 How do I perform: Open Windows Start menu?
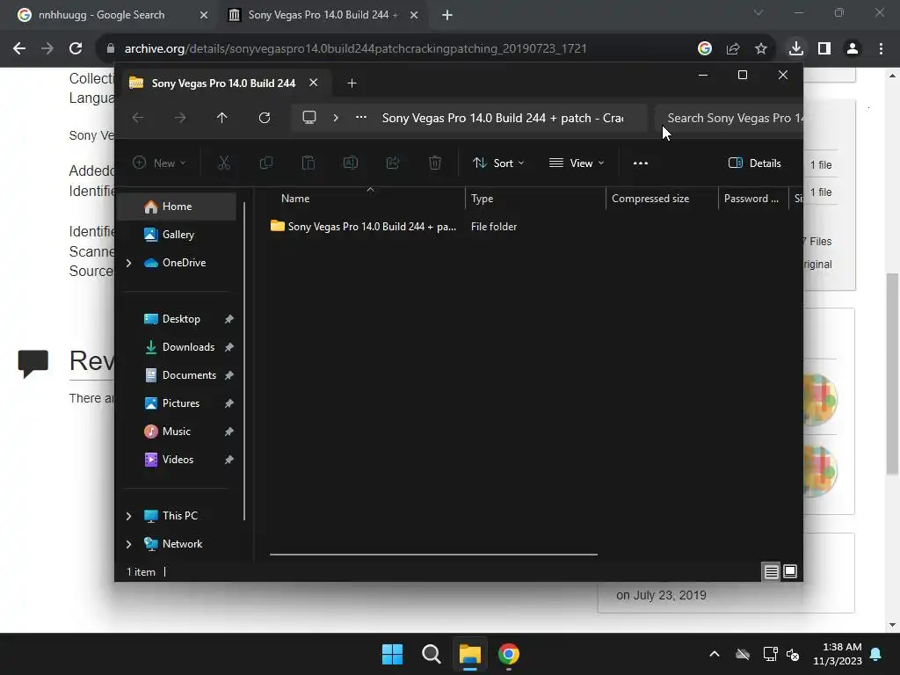pos(393,654)
